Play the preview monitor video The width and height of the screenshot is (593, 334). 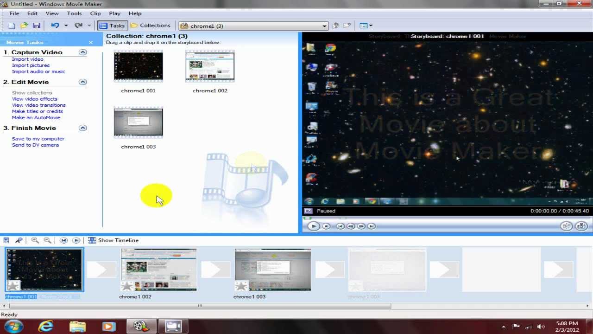tap(313, 226)
